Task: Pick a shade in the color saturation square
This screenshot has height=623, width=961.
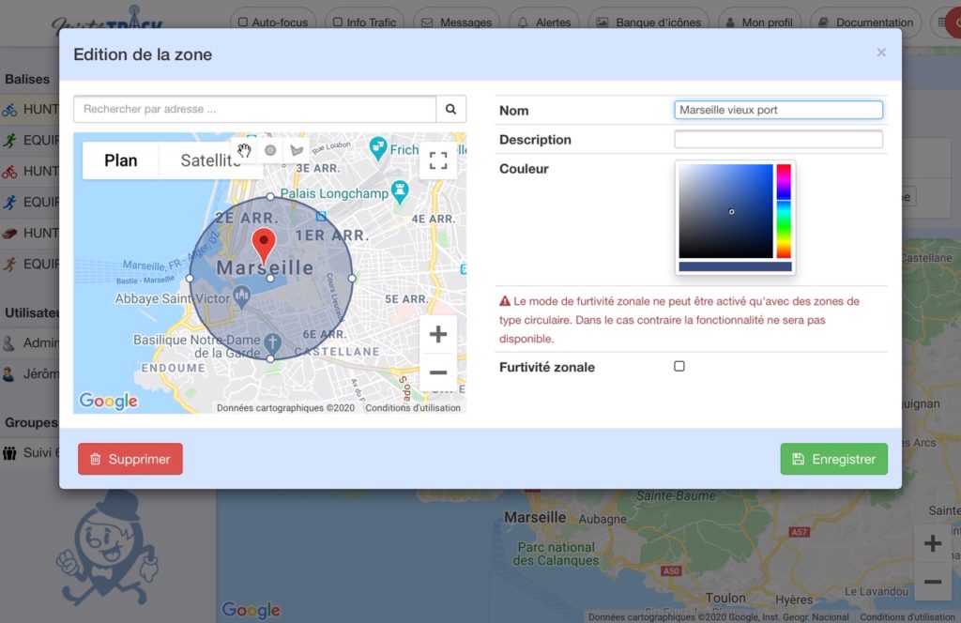Action: [725, 211]
